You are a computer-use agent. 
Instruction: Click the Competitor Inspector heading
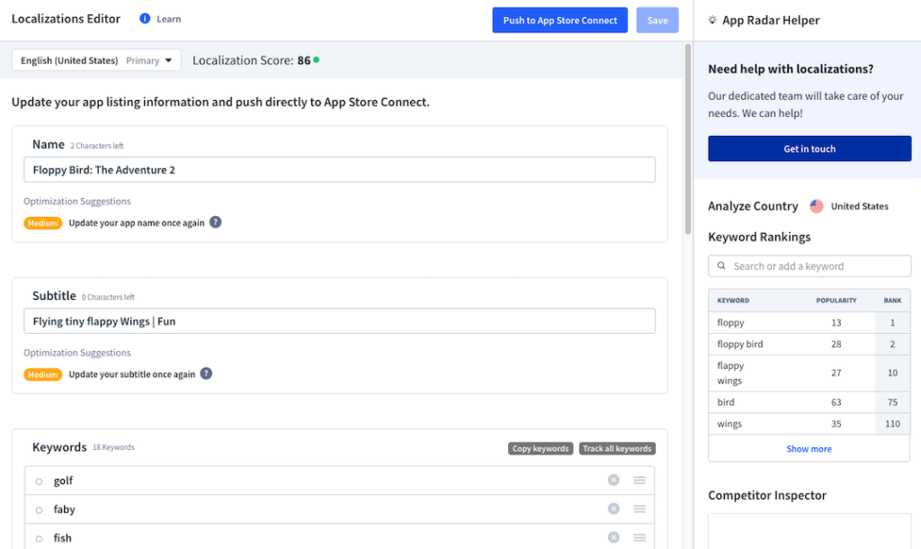coord(767,496)
